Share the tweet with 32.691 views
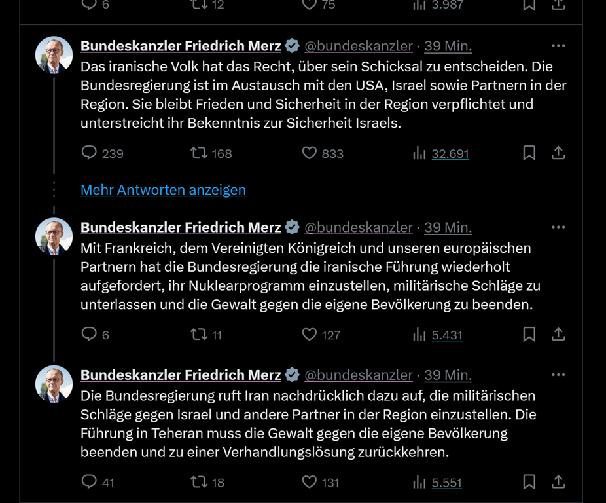The height and width of the screenshot is (503, 606). 558,153
